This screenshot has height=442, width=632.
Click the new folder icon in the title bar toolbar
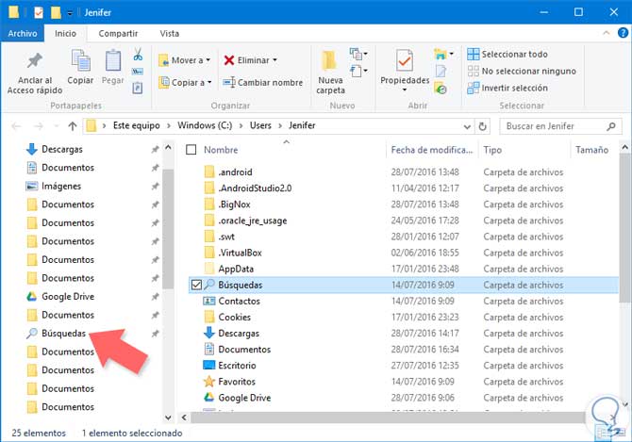[x=56, y=12]
